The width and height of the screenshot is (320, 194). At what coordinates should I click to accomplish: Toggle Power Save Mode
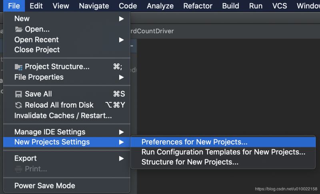[45, 186]
